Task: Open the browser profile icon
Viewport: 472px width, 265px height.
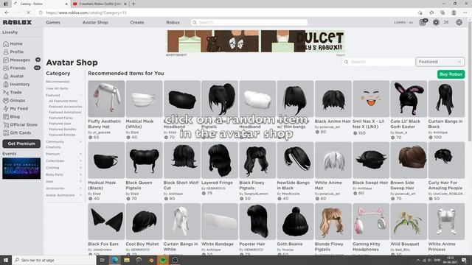Action: 454,13
